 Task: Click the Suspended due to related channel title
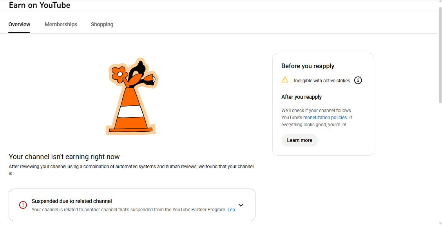(x=72, y=201)
